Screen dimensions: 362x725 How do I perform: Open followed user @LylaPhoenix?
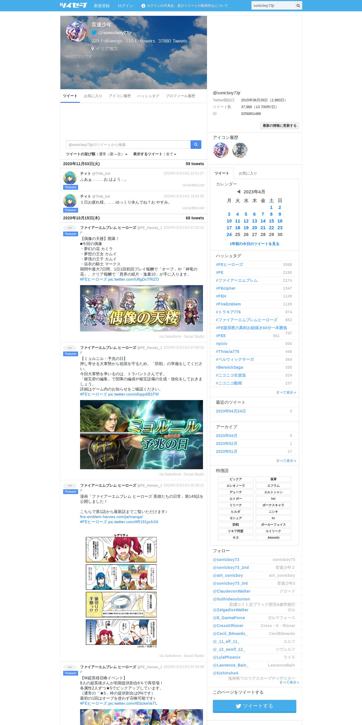click(227, 657)
